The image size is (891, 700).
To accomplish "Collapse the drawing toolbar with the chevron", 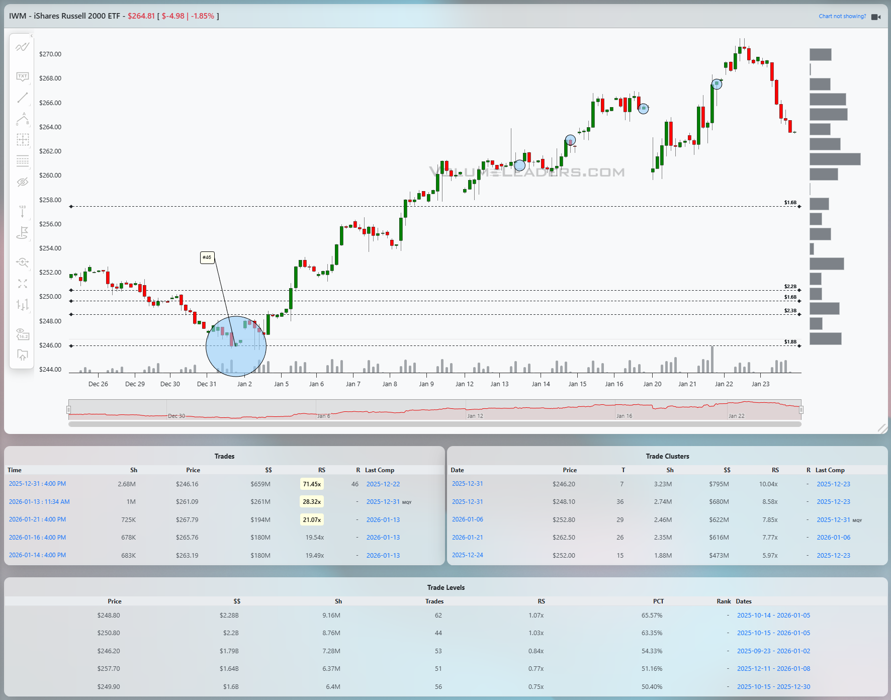I will tap(31, 36).
